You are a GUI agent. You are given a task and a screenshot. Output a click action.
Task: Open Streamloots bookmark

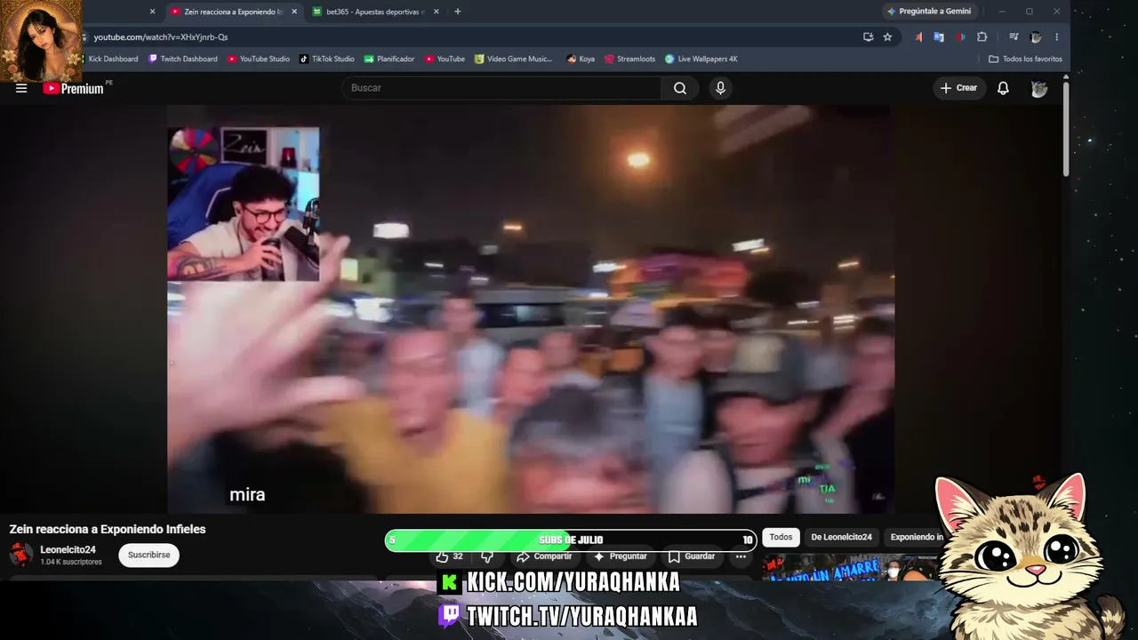(629, 59)
